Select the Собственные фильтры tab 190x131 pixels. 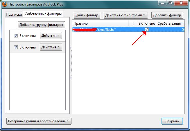43,14
